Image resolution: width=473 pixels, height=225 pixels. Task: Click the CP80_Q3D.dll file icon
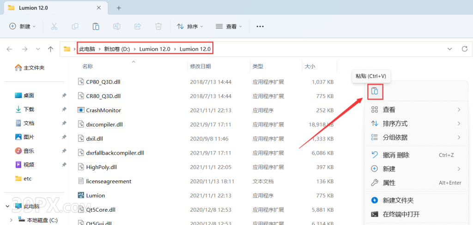(x=80, y=82)
